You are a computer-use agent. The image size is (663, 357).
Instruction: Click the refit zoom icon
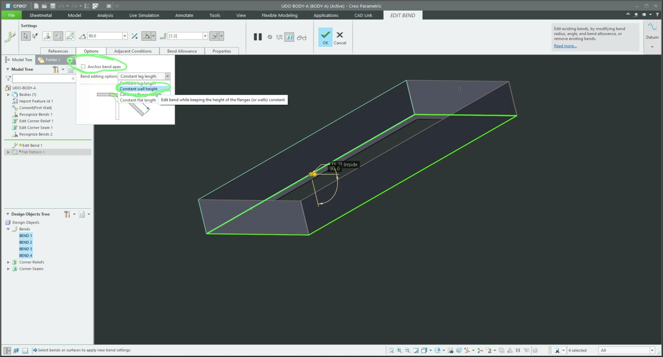[x=391, y=350]
